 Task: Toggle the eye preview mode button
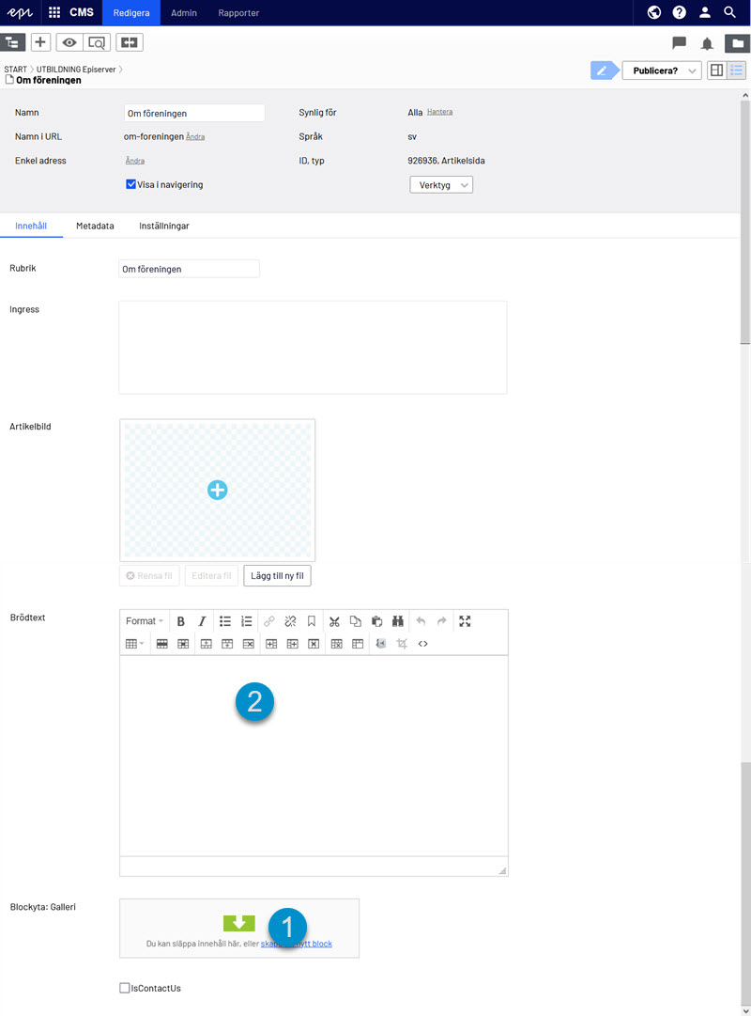coord(69,42)
